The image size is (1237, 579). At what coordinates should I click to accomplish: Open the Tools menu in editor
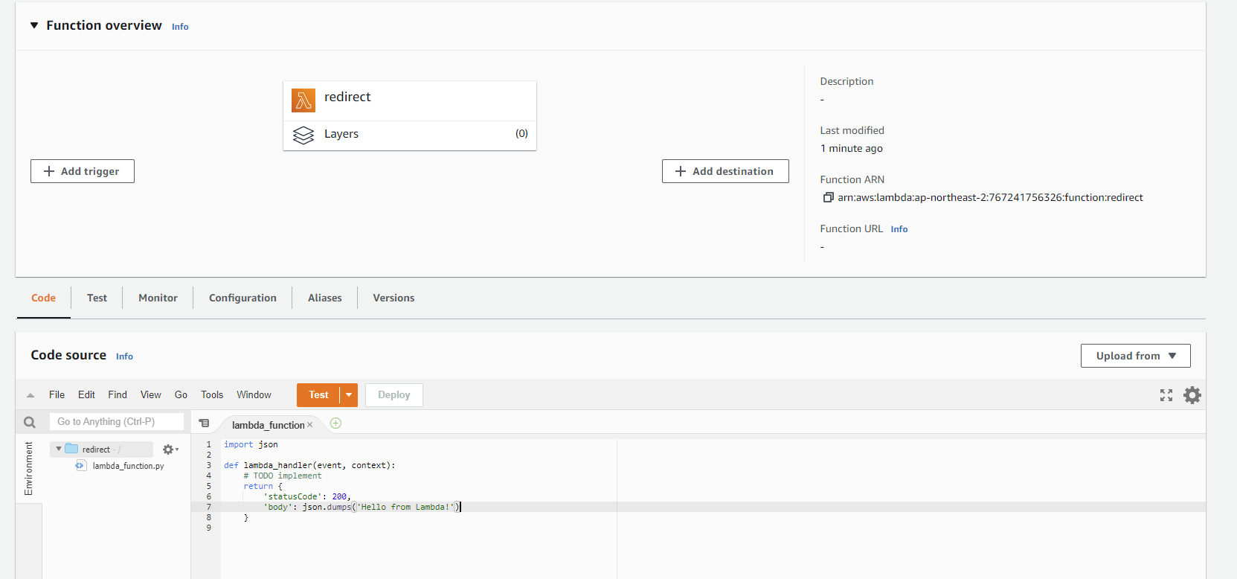click(x=212, y=395)
